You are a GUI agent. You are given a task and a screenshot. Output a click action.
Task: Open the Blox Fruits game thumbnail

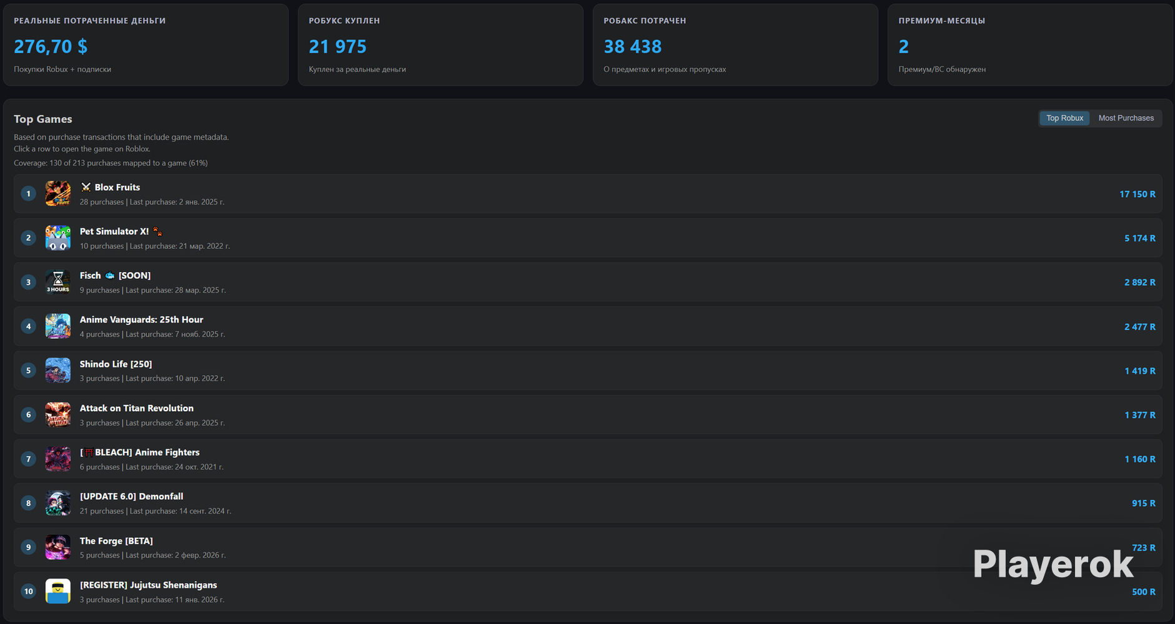(x=57, y=193)
